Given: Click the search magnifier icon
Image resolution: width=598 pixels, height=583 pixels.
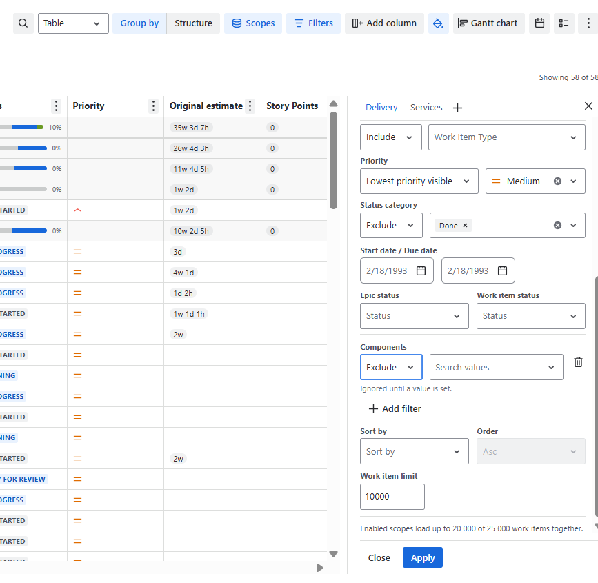Looking at the screenshot, I should (23, 23).
